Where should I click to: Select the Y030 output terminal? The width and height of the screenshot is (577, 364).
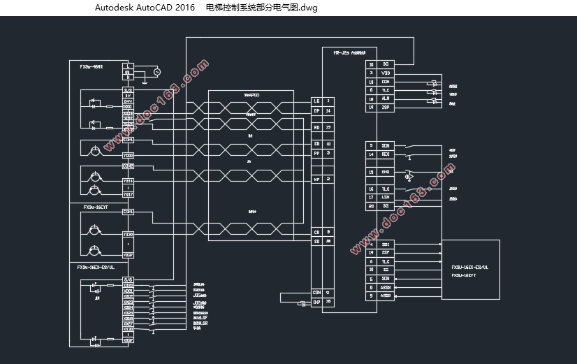click(128, 235)
